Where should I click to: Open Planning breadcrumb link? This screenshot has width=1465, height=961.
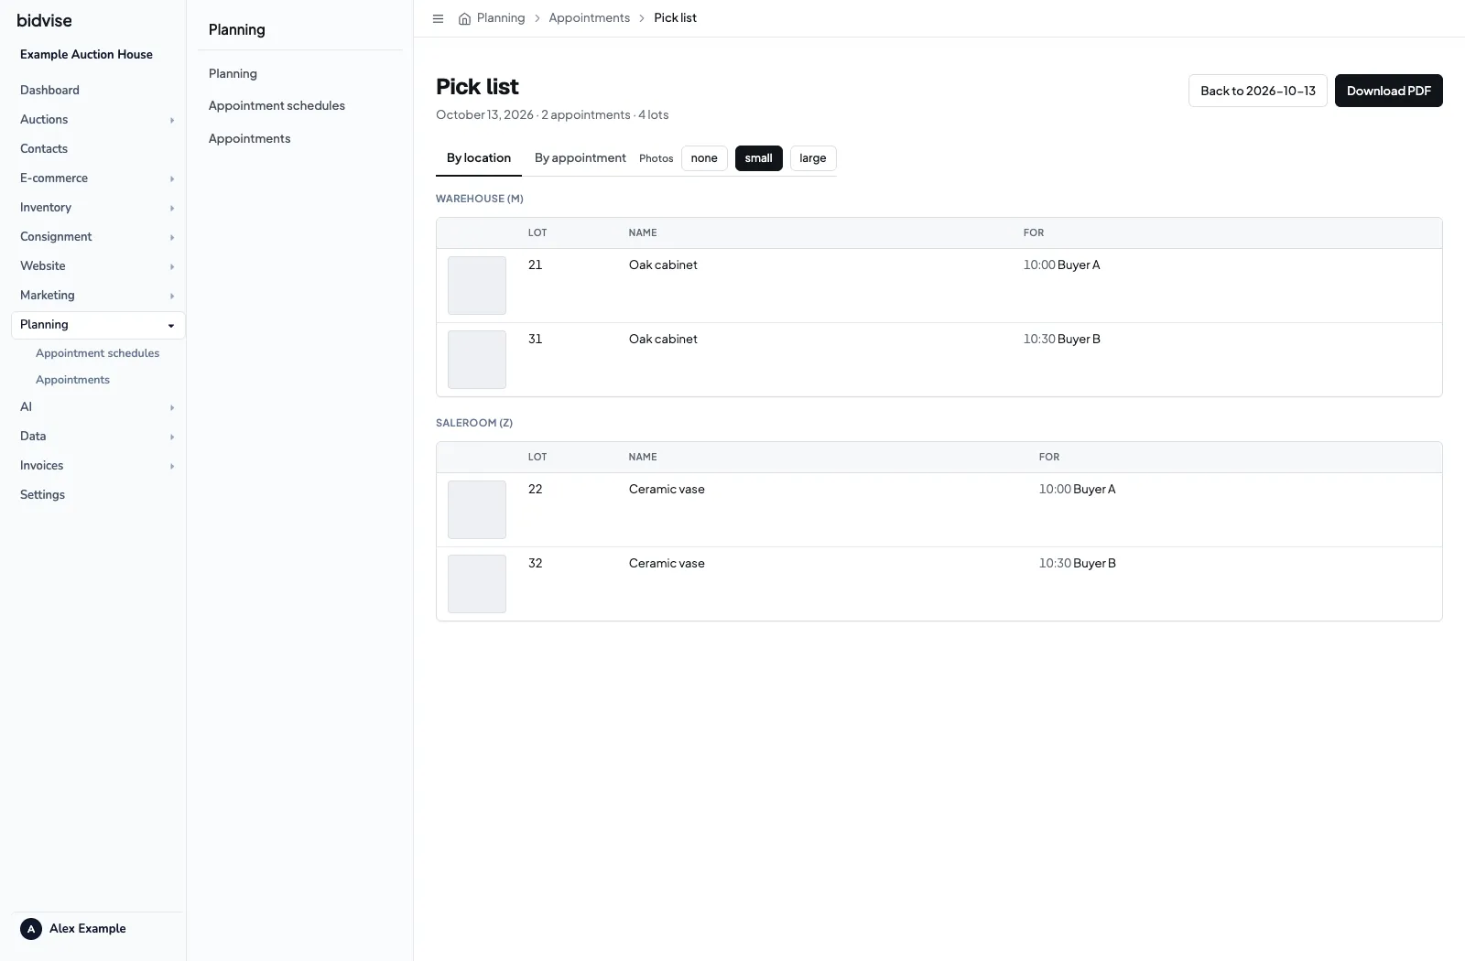pyautogui.click(x=501, y=18)
